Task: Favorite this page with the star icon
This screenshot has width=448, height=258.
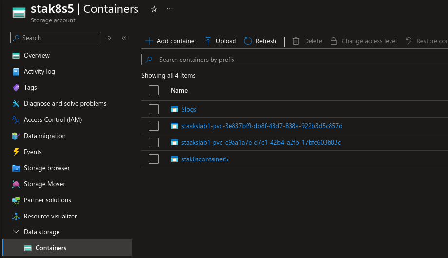Action: (x=154, y=9)
